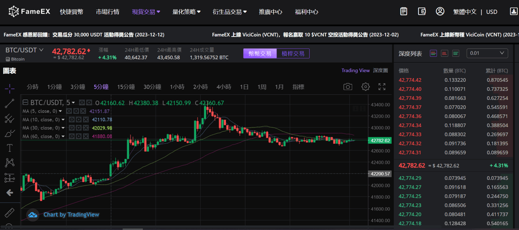Click the 槓桿交易 button
The height and width of the screenshot is (230, 519).
pos(293,54)
